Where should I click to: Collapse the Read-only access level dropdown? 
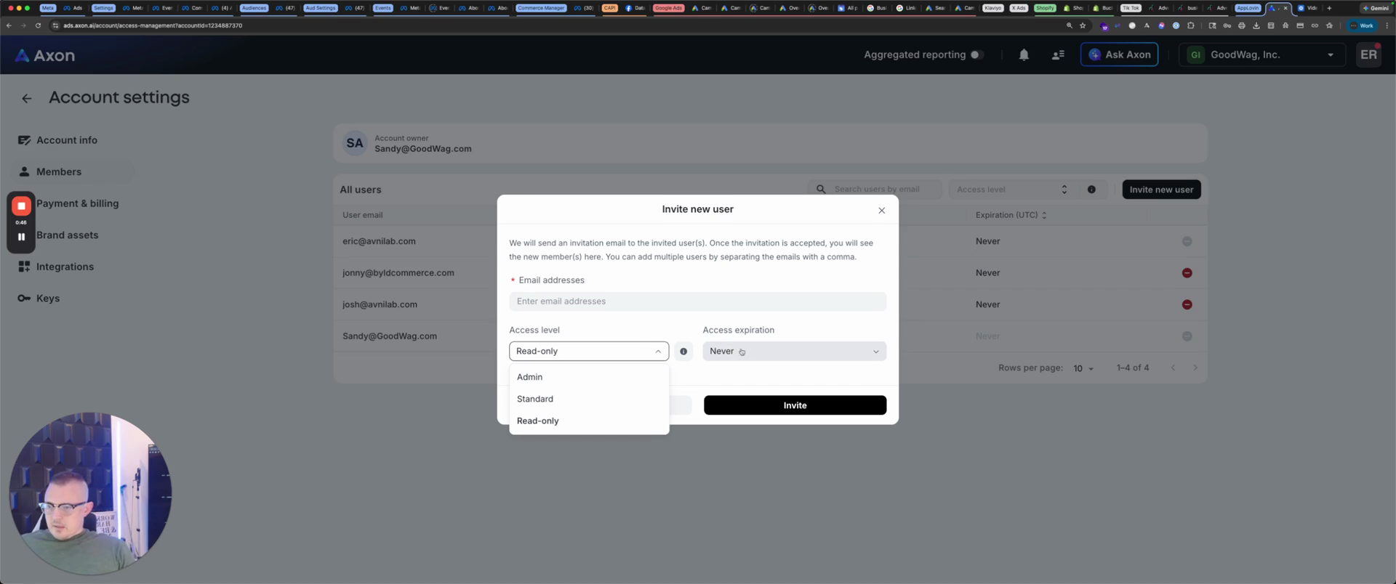[589, 352]
